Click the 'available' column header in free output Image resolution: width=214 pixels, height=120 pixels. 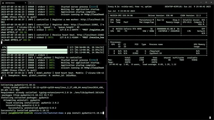click(x=192, y=58)
